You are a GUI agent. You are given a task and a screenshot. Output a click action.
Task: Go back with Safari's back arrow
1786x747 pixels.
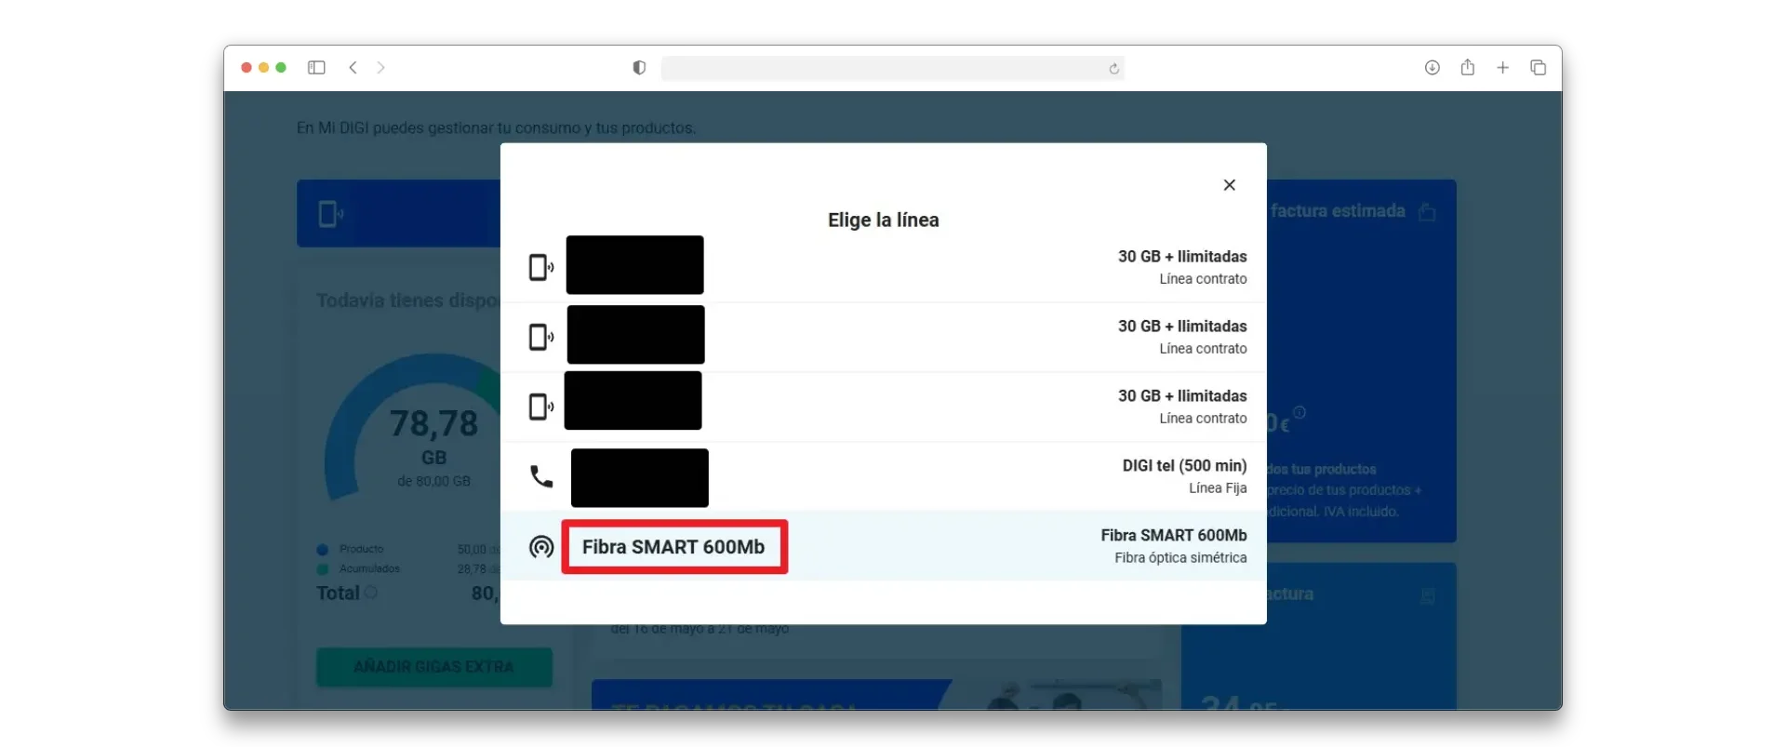point(353,68)
